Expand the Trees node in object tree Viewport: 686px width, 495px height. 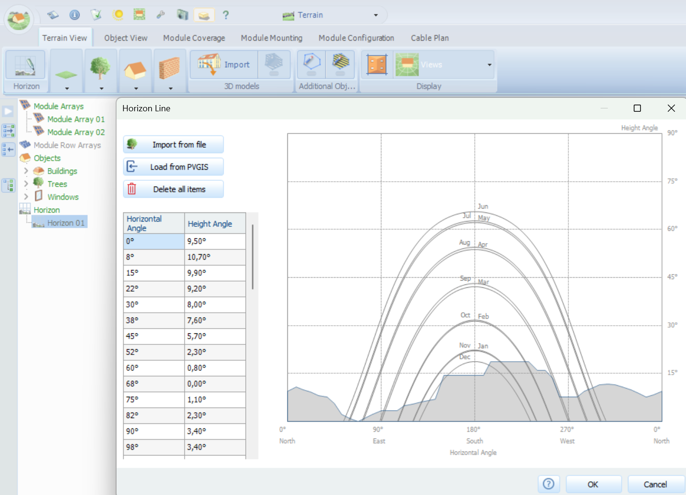pyautogui.click(x=26, y=184)
